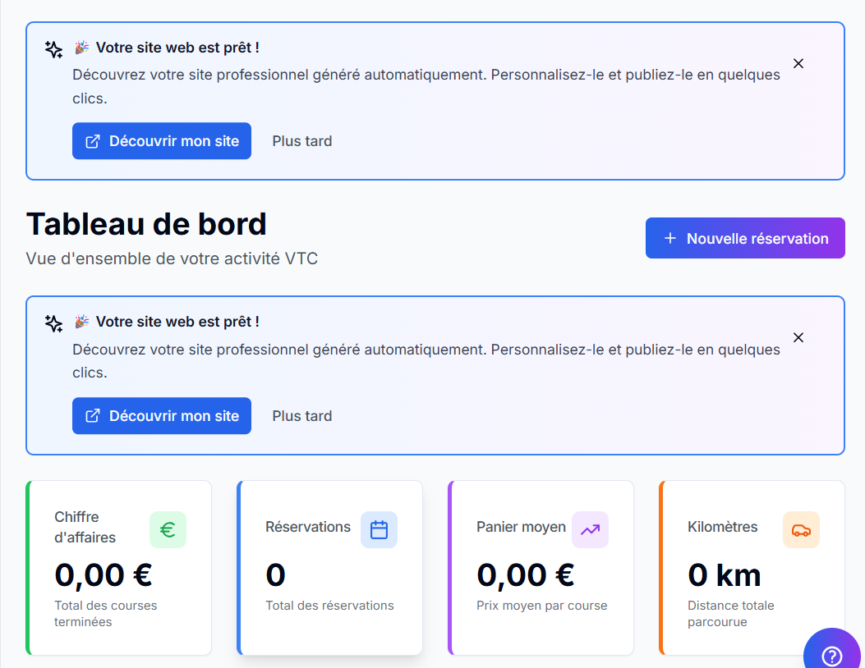Postpone with Plus tard on the top banner
865x668 pixels.
[x=301, y=140]
